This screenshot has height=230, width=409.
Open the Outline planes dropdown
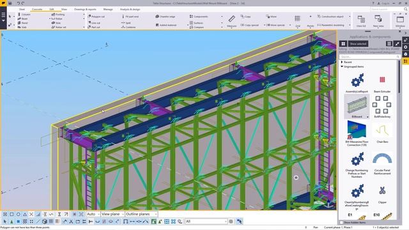coord(141,214)
